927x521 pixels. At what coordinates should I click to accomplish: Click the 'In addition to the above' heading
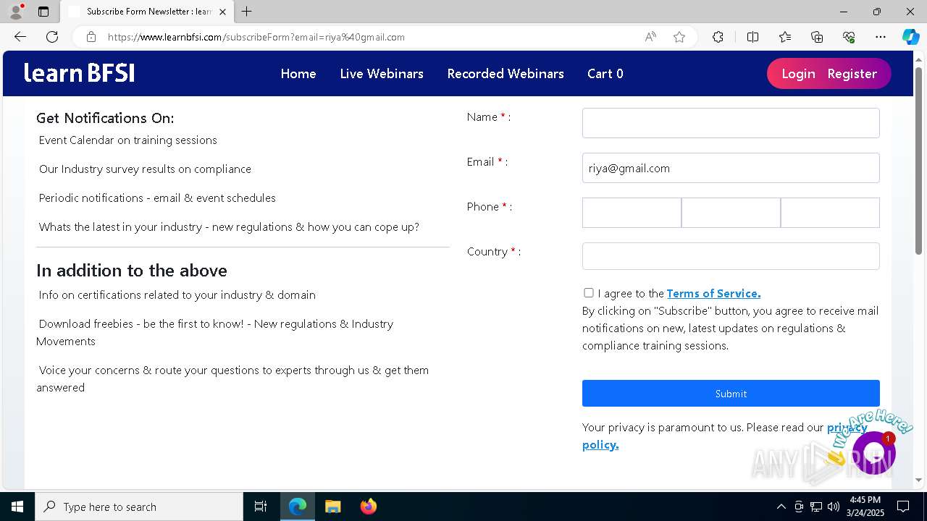point(132,270)
